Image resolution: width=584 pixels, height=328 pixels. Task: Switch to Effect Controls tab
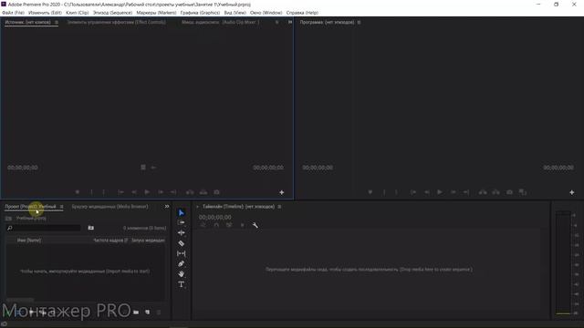(117, 22)
